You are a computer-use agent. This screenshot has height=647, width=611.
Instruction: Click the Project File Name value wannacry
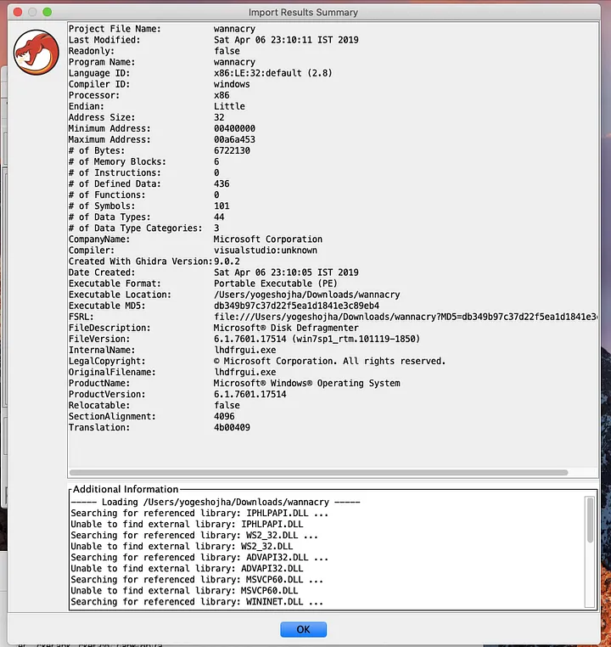[234, 29]
